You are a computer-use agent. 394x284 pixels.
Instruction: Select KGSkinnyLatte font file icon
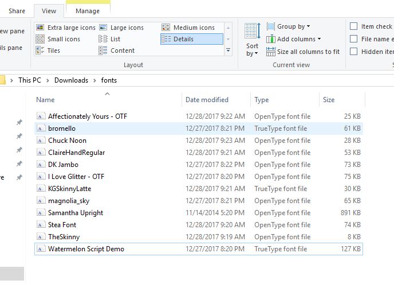(x=41, y=189)
